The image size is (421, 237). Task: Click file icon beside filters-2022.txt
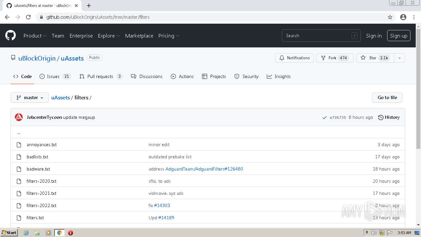pos(19,205)
